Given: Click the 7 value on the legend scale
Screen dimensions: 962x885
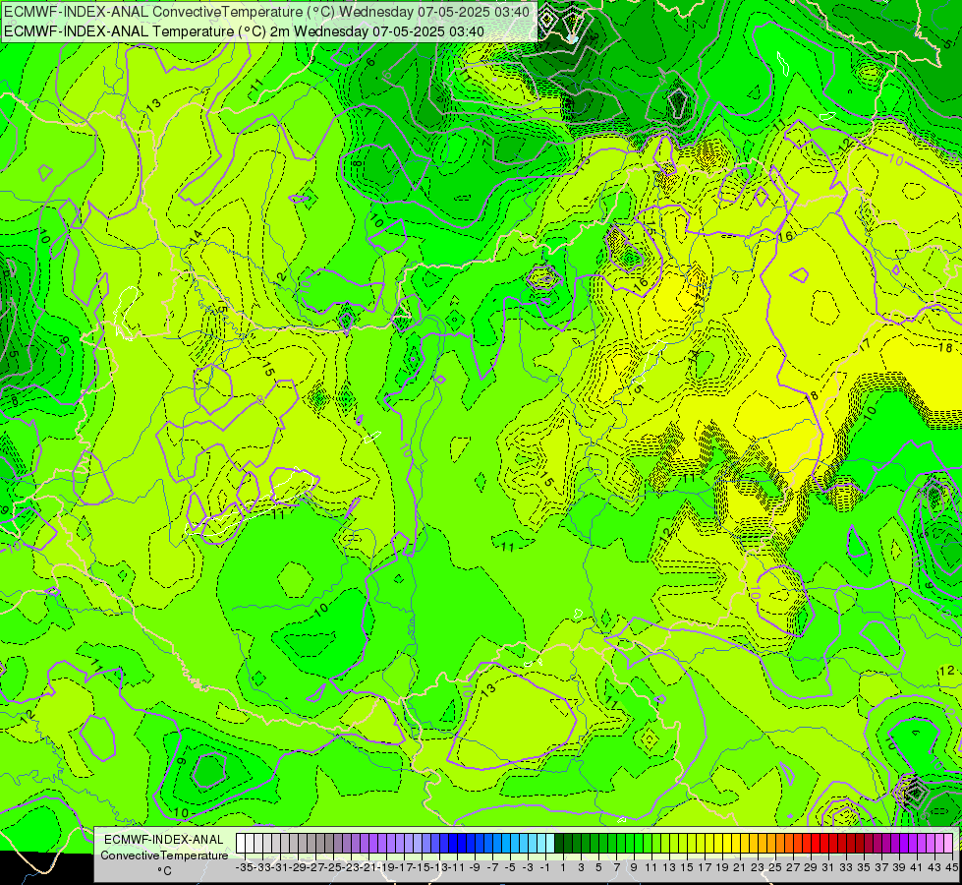Looking at the screenshot, I should pos(616,867).
